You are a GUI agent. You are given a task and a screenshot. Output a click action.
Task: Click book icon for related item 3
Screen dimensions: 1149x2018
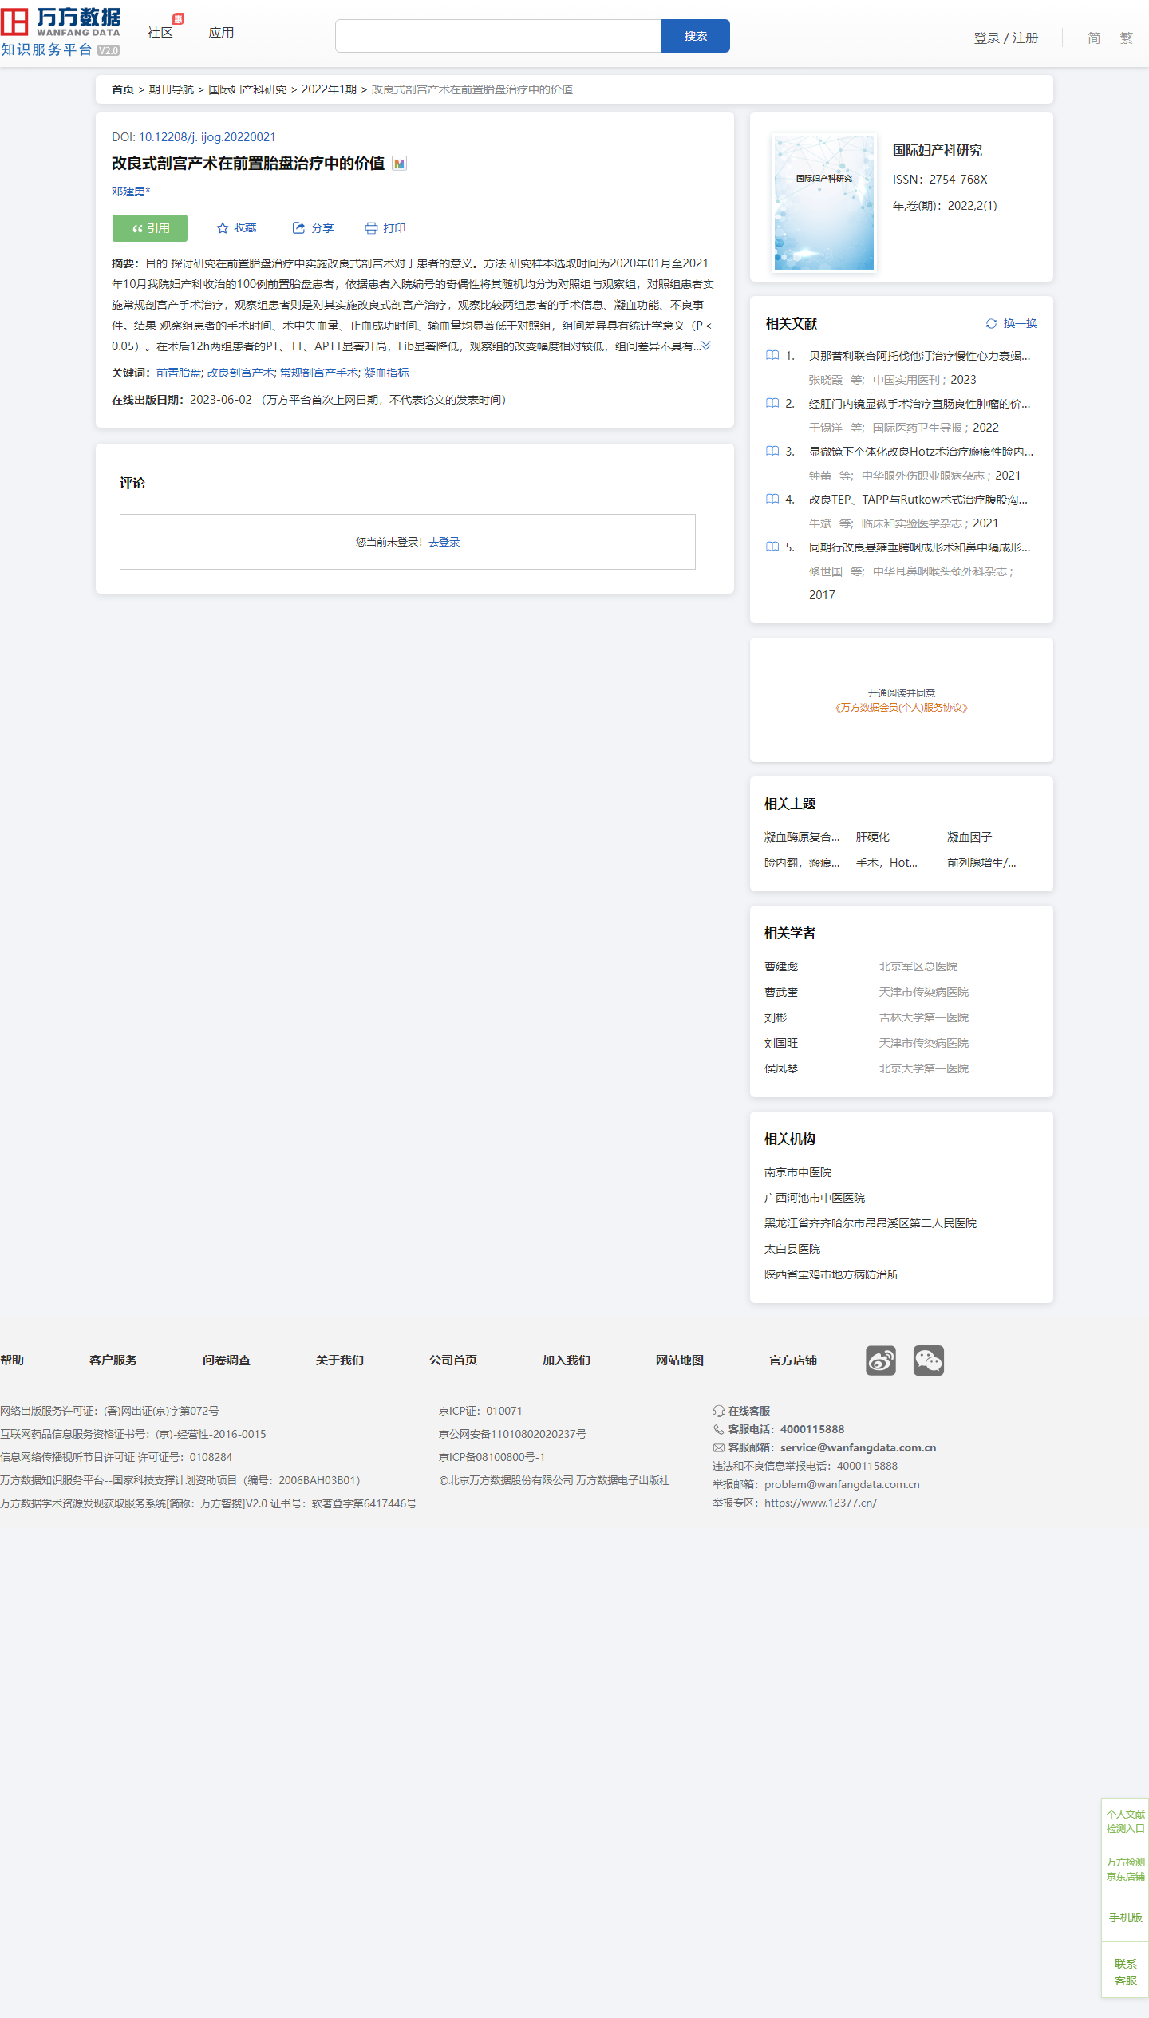pos(772,452)
